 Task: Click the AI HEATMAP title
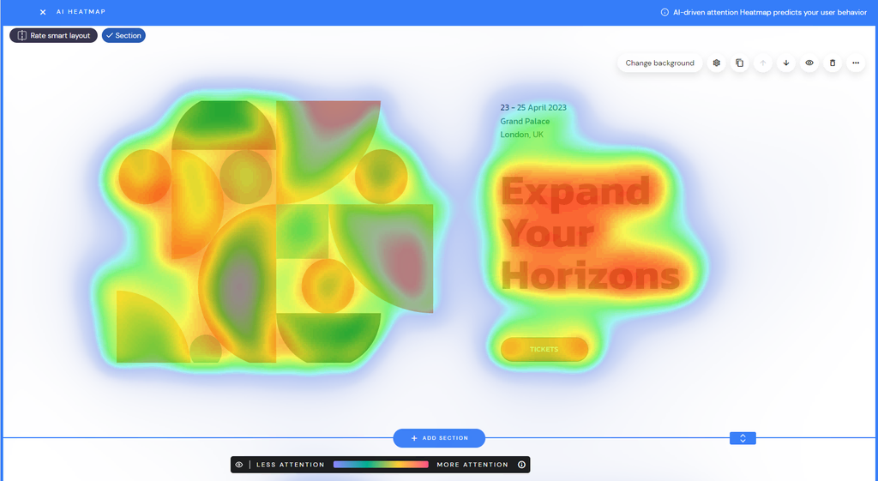click(x=81, y=12)
